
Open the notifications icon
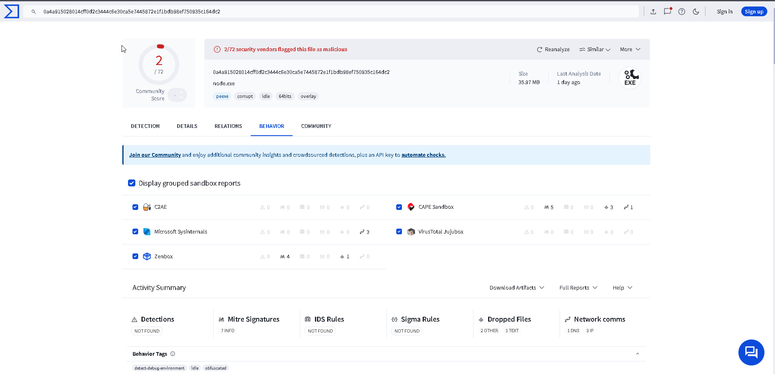tap(667, 11)
